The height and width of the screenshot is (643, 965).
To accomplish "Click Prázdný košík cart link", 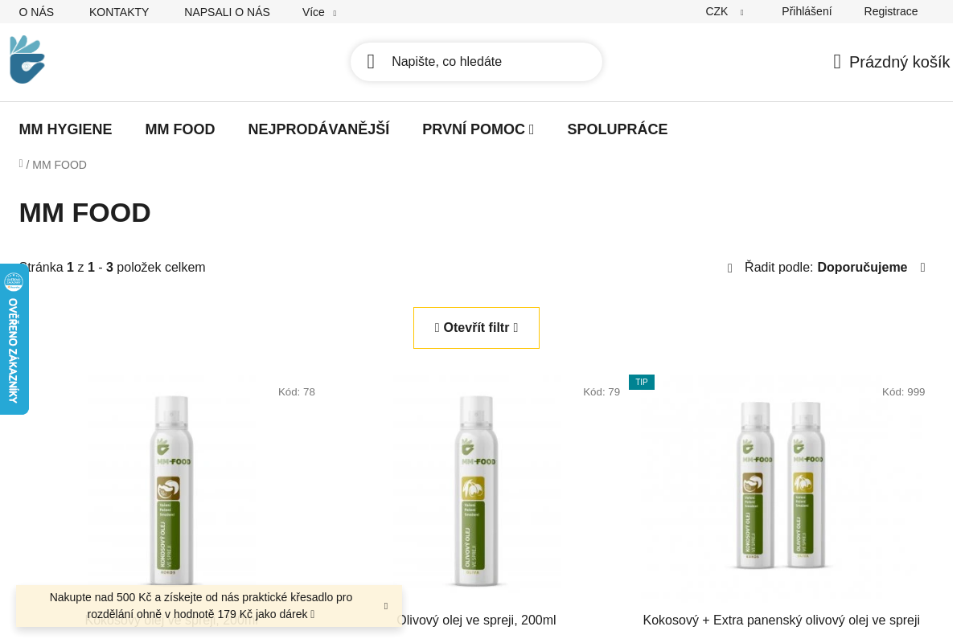I will click(891, 62).
